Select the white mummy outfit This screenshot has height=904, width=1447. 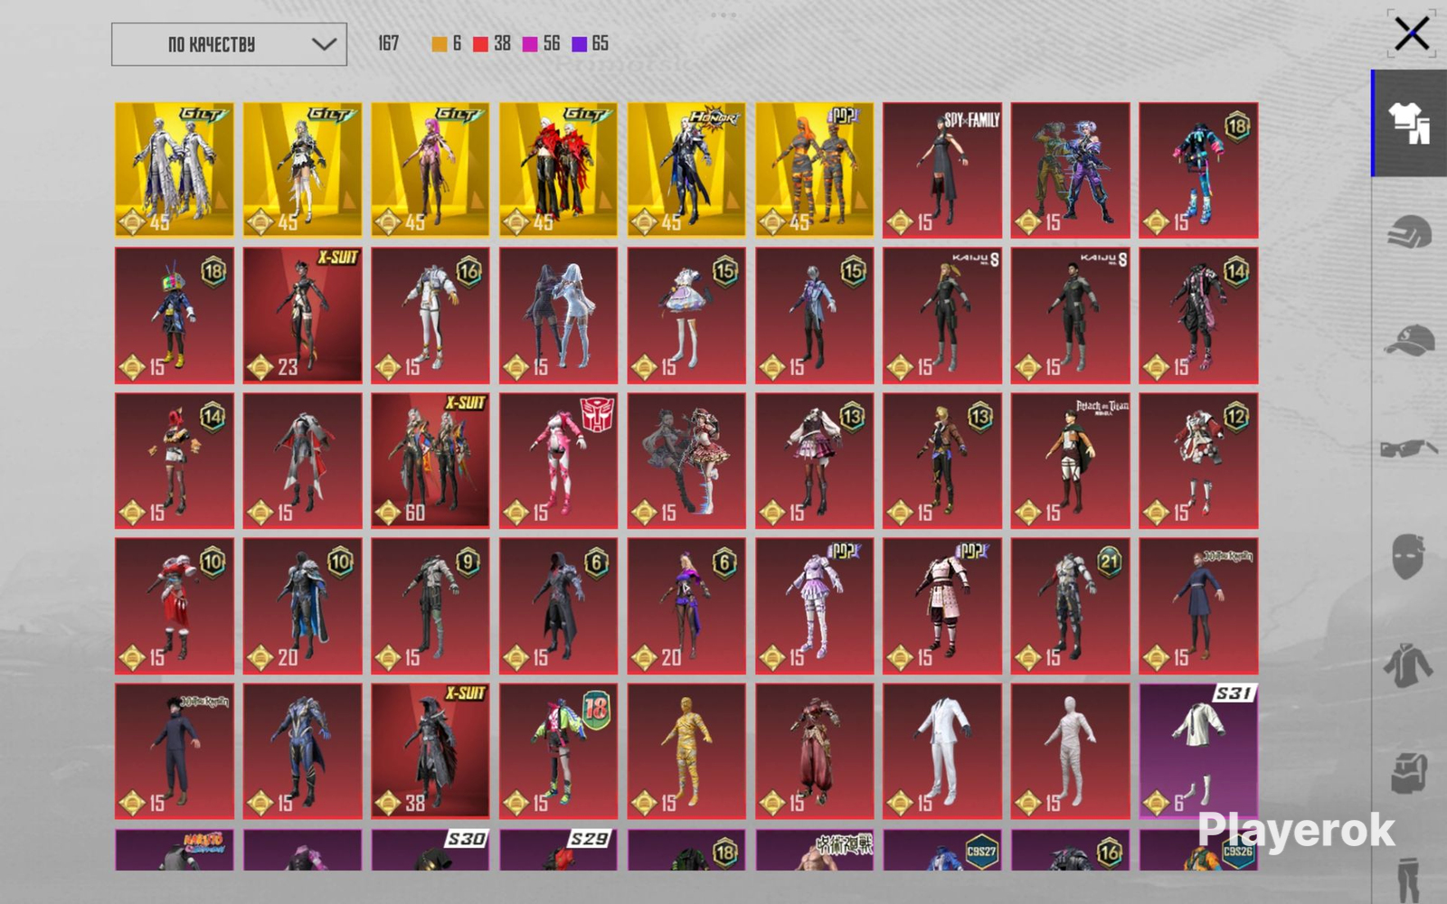pyautogui.click(x=1071, y=751)
